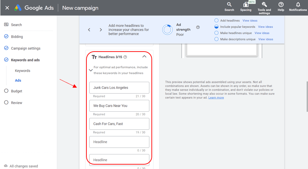Click '19 / 30' character counter

click(141, 132)
